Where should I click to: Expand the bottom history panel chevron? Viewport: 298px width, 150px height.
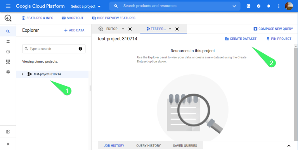pos(289,146)
